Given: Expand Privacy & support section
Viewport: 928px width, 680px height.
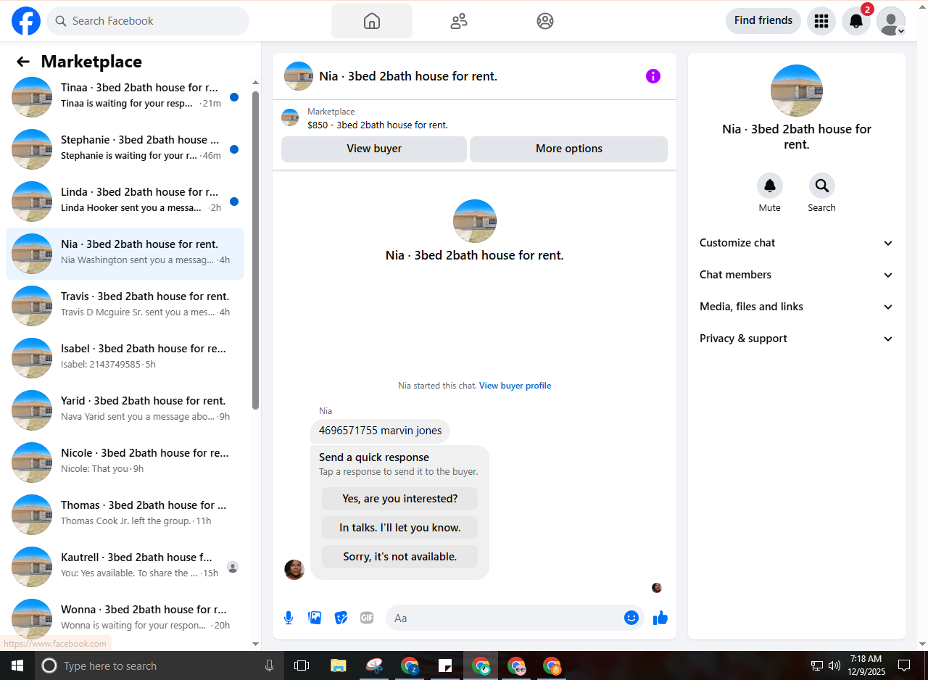Looking at the screenshot, I should tap(797, 339).
